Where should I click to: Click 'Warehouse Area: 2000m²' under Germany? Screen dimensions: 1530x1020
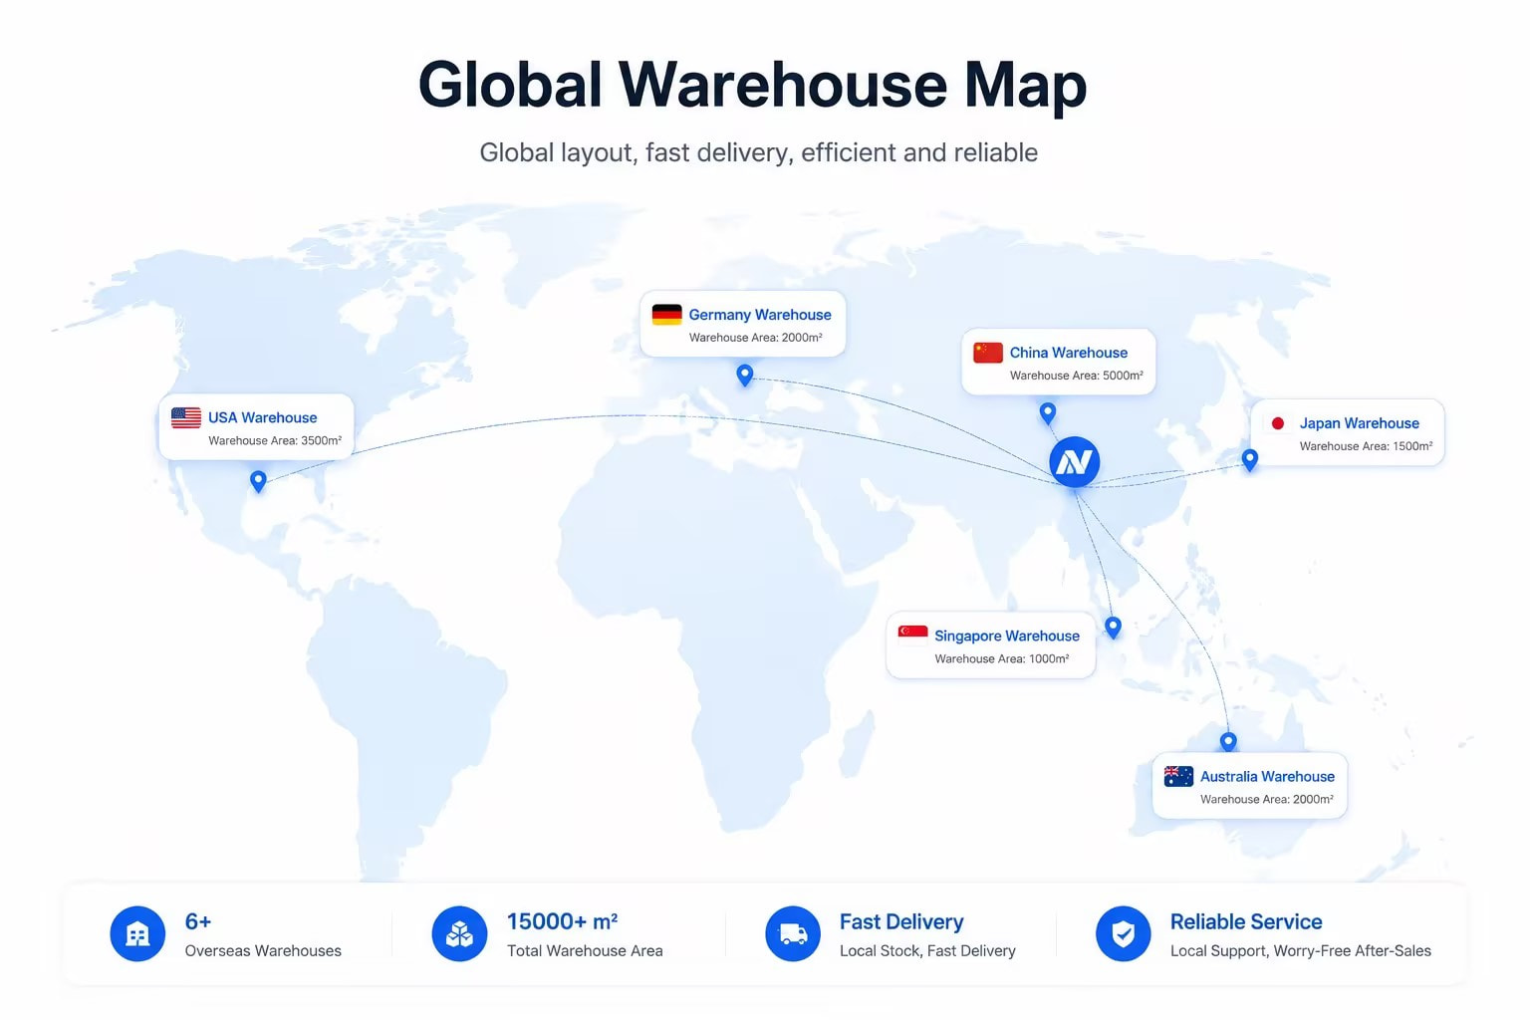point(755,338)
